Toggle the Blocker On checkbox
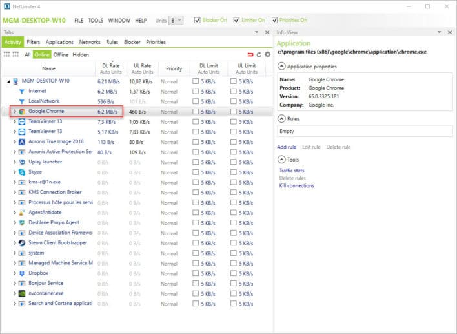This screenshot has height=334, width=457. pos(198,20)
